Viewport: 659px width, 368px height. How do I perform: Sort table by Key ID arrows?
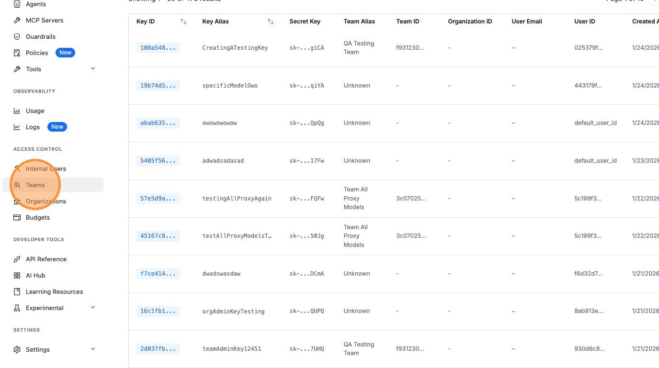click(x=183, y=22)
